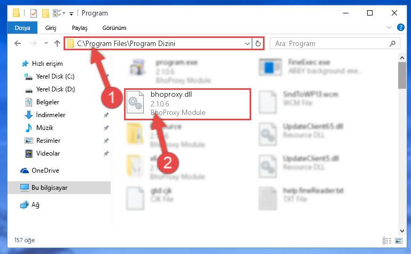Screen dimensions: 411x254
Task: Go back with the left arrow
Action: [18, 43]
